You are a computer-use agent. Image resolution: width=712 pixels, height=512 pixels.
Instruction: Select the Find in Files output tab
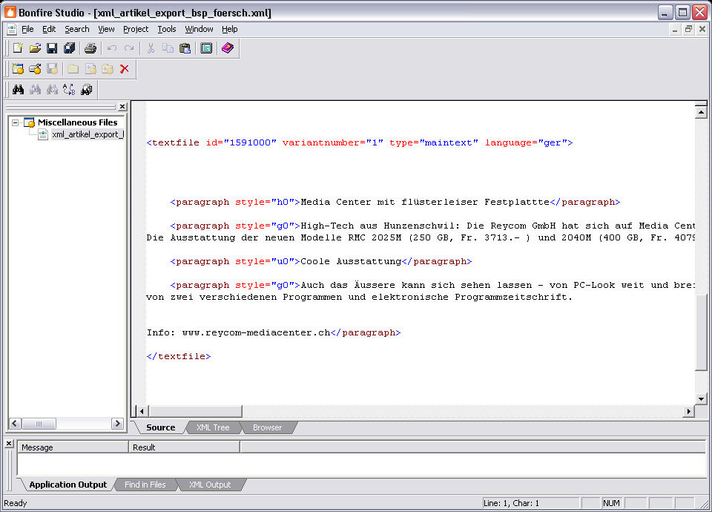click(x=145, y=485)
